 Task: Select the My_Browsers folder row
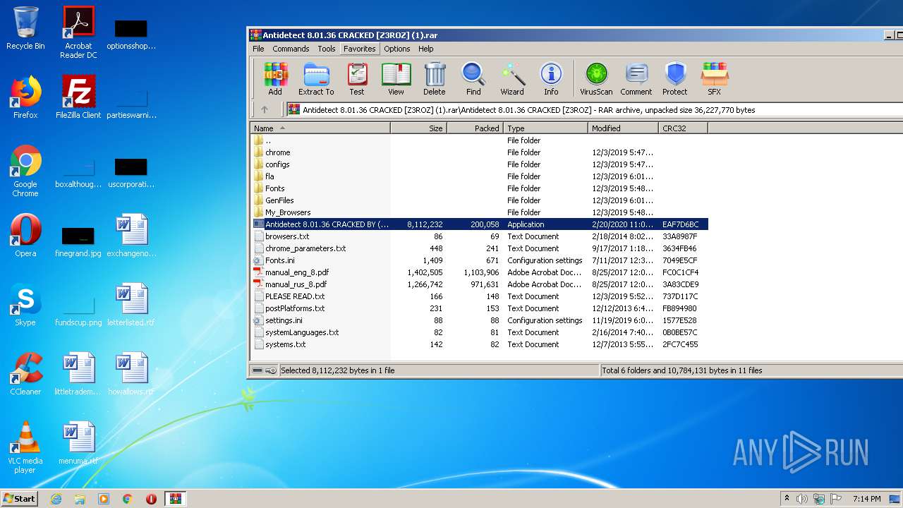coord(480,212)
